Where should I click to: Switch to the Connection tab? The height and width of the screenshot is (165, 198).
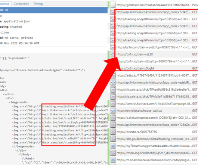pos(21,4)
